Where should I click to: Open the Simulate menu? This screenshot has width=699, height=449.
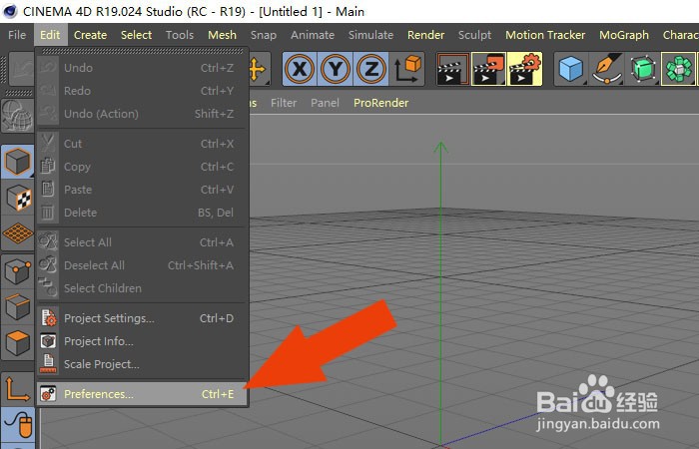tap(370, 35)
